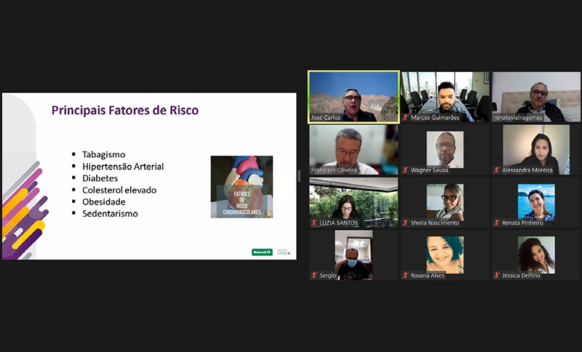Click the 'Tabagismo' bullet text
The height and width of the screenshot is (352, 582).
(x=103, y=155)
